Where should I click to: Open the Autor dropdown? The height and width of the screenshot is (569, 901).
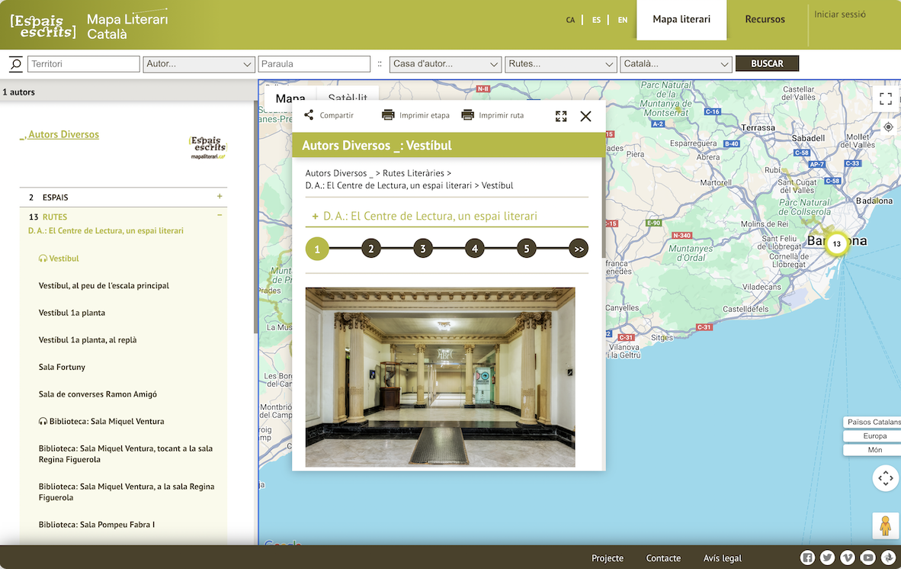pos(198,64)
